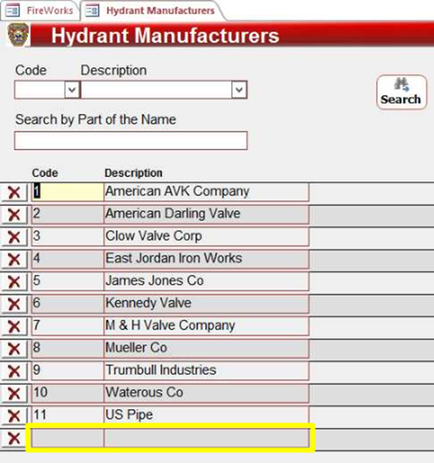Image resolution: width=434 pixels, height=463 pixels.
Task: Focus the Search by Part of Name field
Action: 131,140
